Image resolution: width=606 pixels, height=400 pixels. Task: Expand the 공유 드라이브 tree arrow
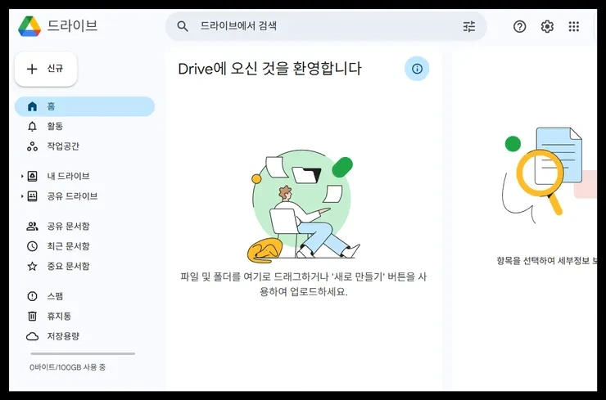22,196
